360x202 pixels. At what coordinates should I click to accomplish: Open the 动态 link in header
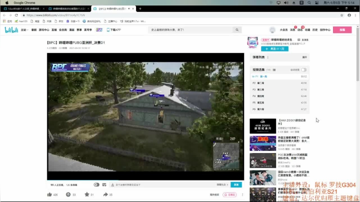tap(300, 30)
